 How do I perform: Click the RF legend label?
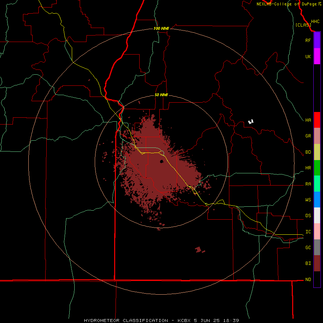coord(308,40)
